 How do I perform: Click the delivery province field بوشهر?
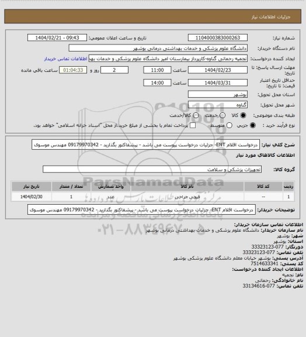pyautogui.click(x=218, y=94)
